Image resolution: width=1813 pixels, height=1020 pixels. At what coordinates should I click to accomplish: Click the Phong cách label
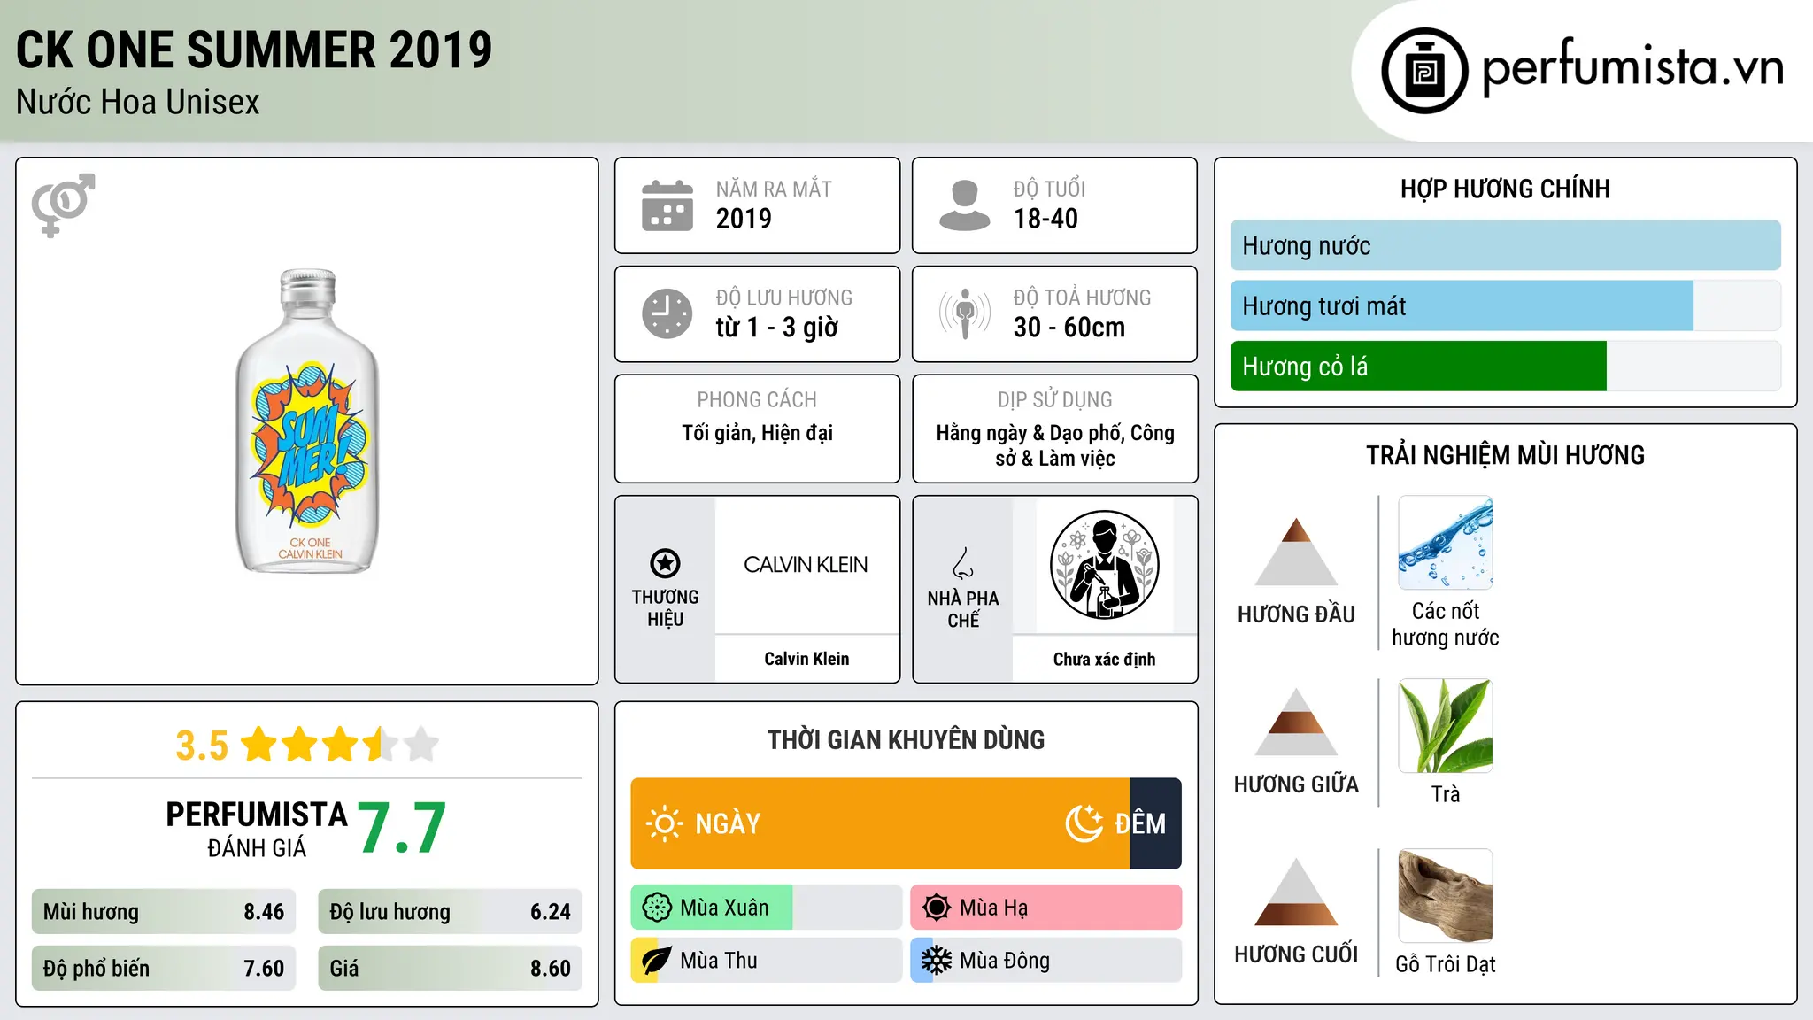coord(757,400)
